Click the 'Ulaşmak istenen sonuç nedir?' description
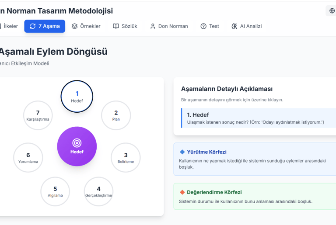The image size is (336, 225). click(x=255, y=122)
